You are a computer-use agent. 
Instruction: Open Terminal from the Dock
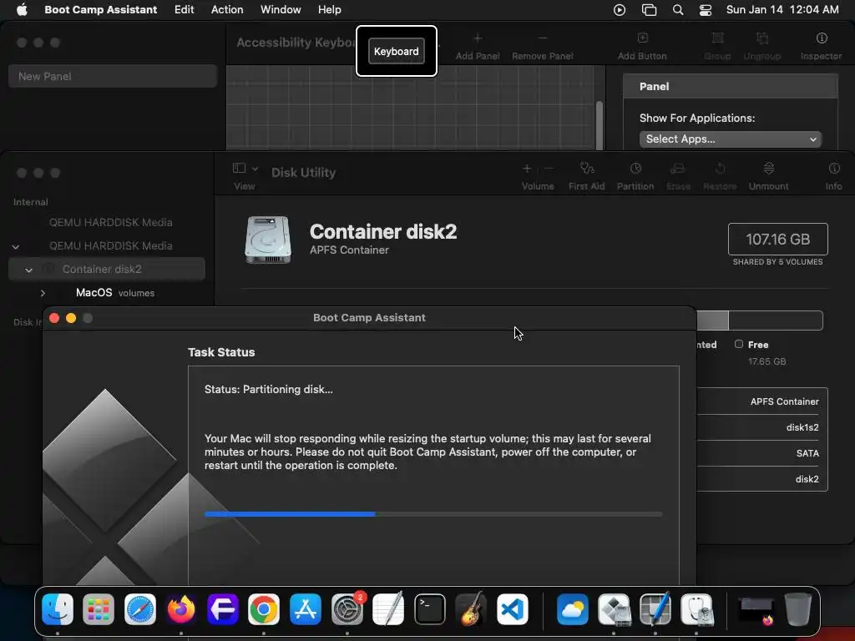tap(430, 609)
